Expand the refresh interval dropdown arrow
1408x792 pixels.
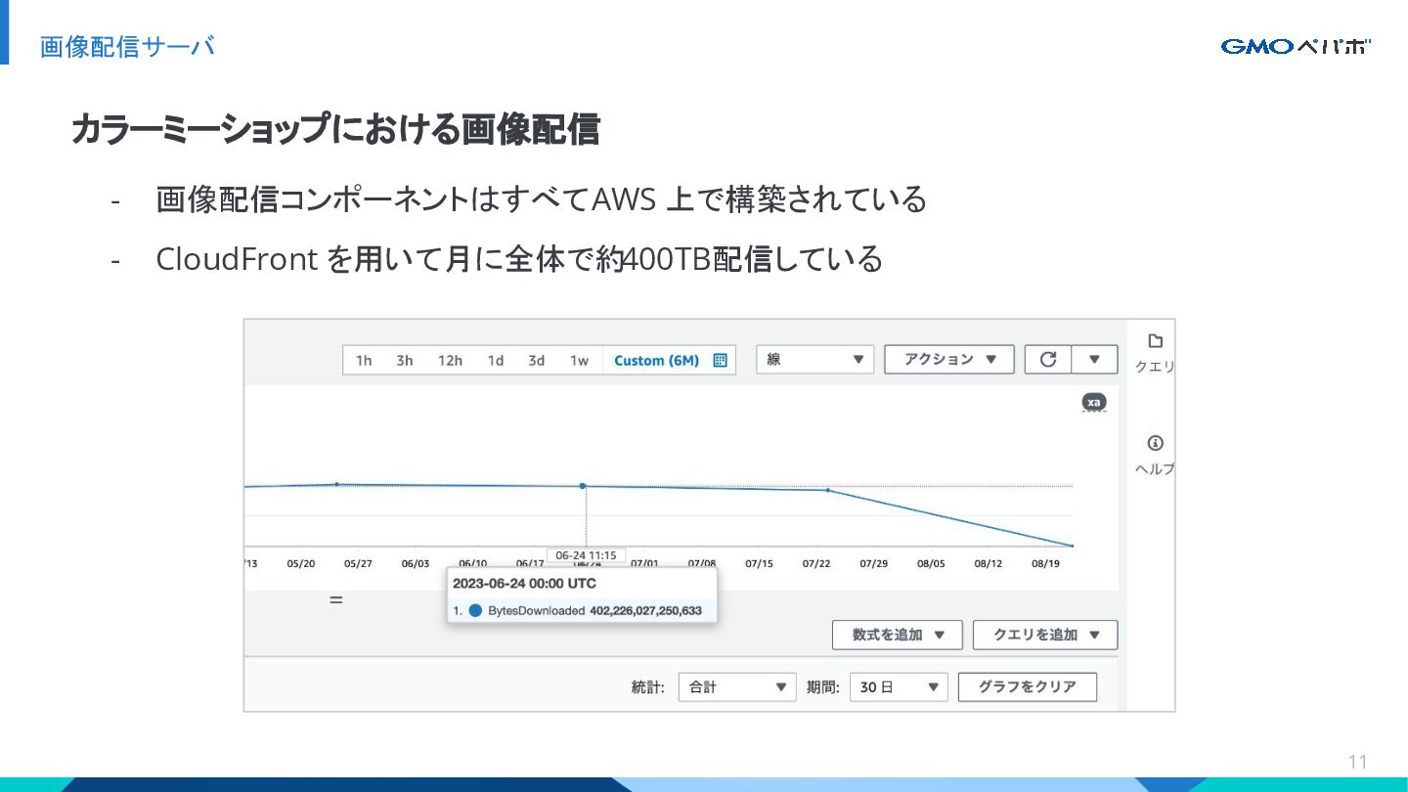coord(1094,360)
